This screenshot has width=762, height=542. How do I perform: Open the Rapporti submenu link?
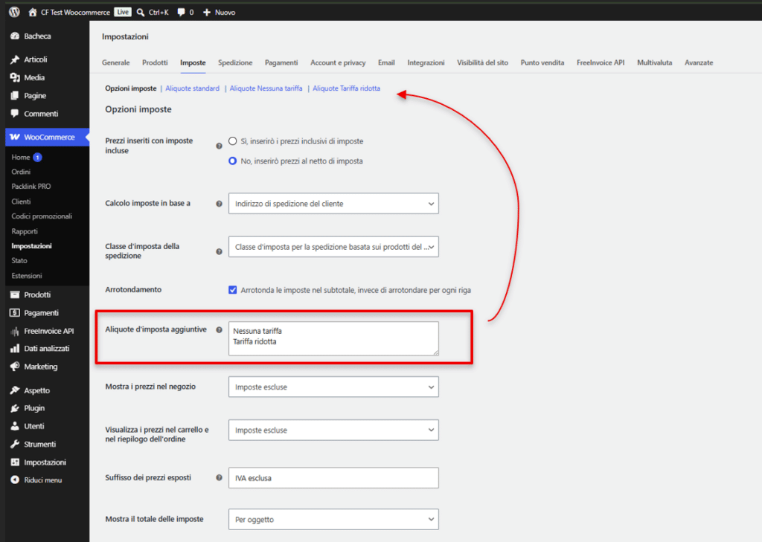tap(25, 232)
